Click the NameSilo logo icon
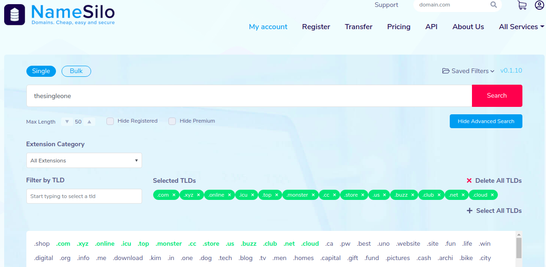546x267 pixels. click(14, 15)
